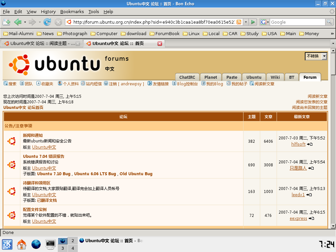Image resolution: width=336 pixels, height=252 pixels.
Task: Open the Ubuntu 7.04 错误报告 forum
Action: [x=44, y=156]
